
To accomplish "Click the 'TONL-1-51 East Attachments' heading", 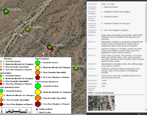I will pos(101,93).
